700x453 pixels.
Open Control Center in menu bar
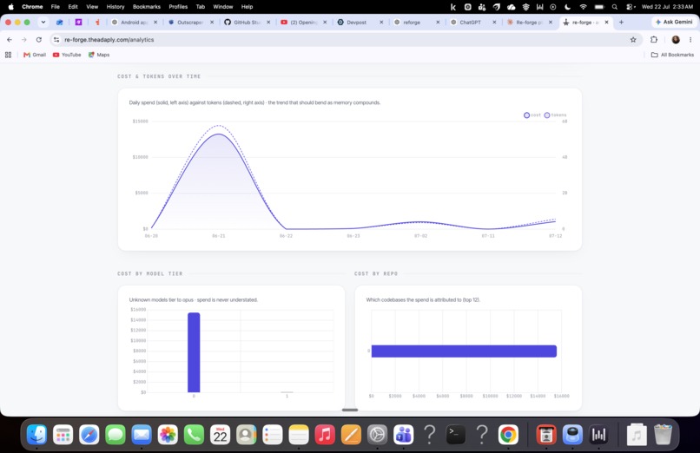click(631, 7)
